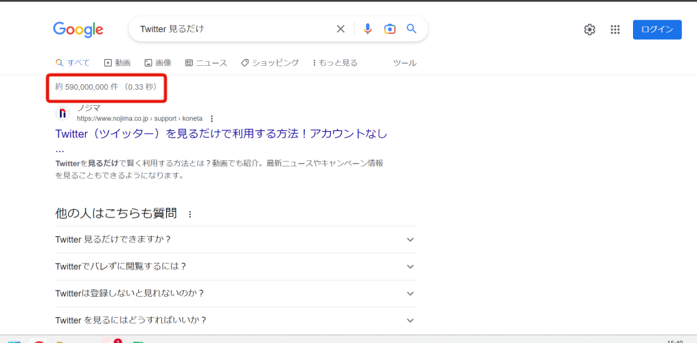Open three-dot menu beside nojima URL
Viewport: 697px width, 343px height.
tap(212, 118)
